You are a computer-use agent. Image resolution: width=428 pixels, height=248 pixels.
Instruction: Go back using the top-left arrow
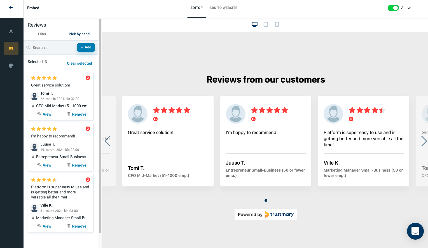click(11, 7)
